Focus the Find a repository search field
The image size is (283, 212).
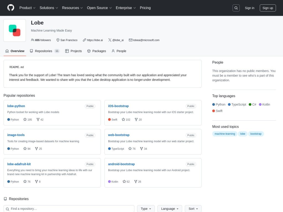tap(69, 209)
